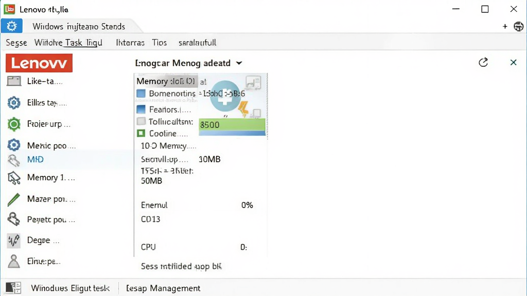Open the globe icon at top right
The image size is (527, 296).
tap(519, 27)
